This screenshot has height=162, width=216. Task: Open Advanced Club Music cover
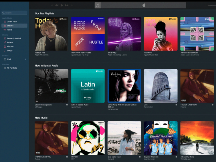[x=197, y=34]
